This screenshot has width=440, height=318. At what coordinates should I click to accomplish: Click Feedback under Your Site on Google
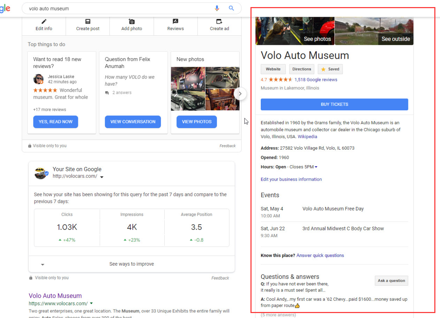(x=220, y=278)
